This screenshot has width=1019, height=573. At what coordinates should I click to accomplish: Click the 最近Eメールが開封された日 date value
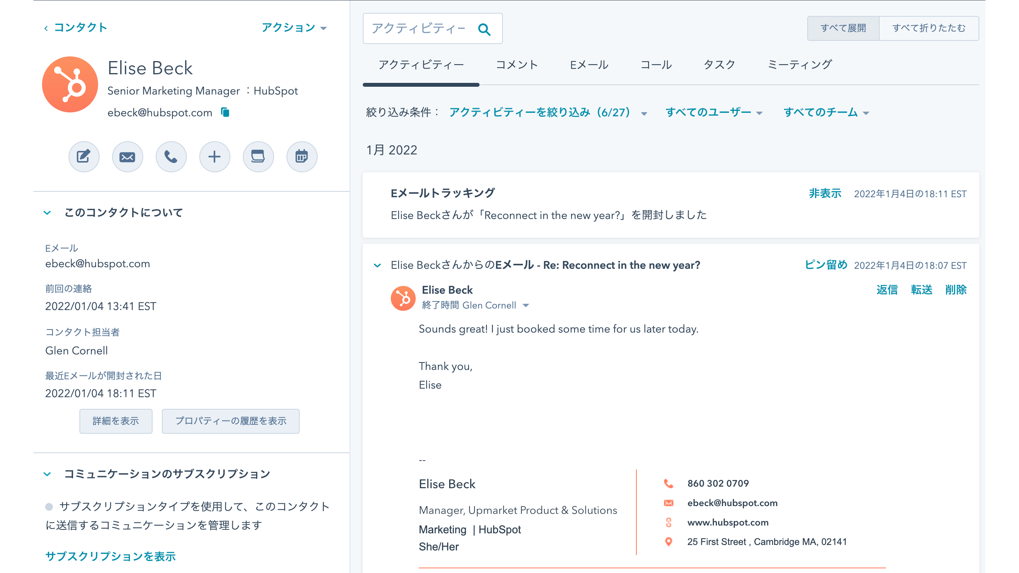[100, 393]
